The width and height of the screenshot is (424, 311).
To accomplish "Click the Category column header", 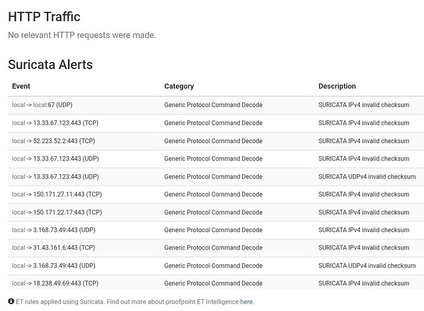I will click(179, 86).
